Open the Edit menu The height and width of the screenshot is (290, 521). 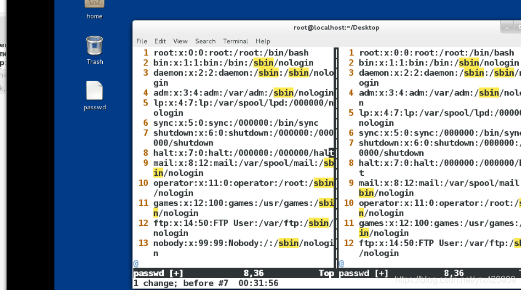tap(160, 41)
